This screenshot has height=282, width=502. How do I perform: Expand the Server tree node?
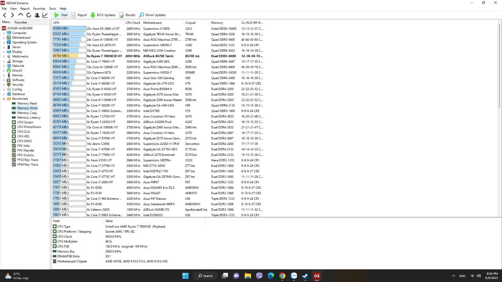point(4,47)
